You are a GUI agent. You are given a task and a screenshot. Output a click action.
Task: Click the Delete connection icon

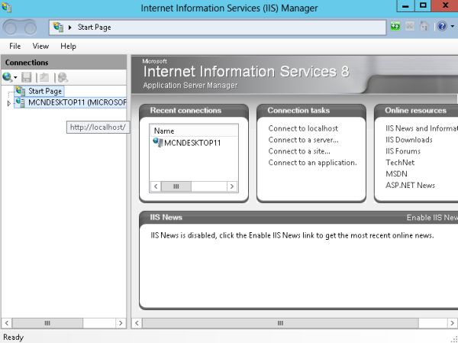click(63, 77)
